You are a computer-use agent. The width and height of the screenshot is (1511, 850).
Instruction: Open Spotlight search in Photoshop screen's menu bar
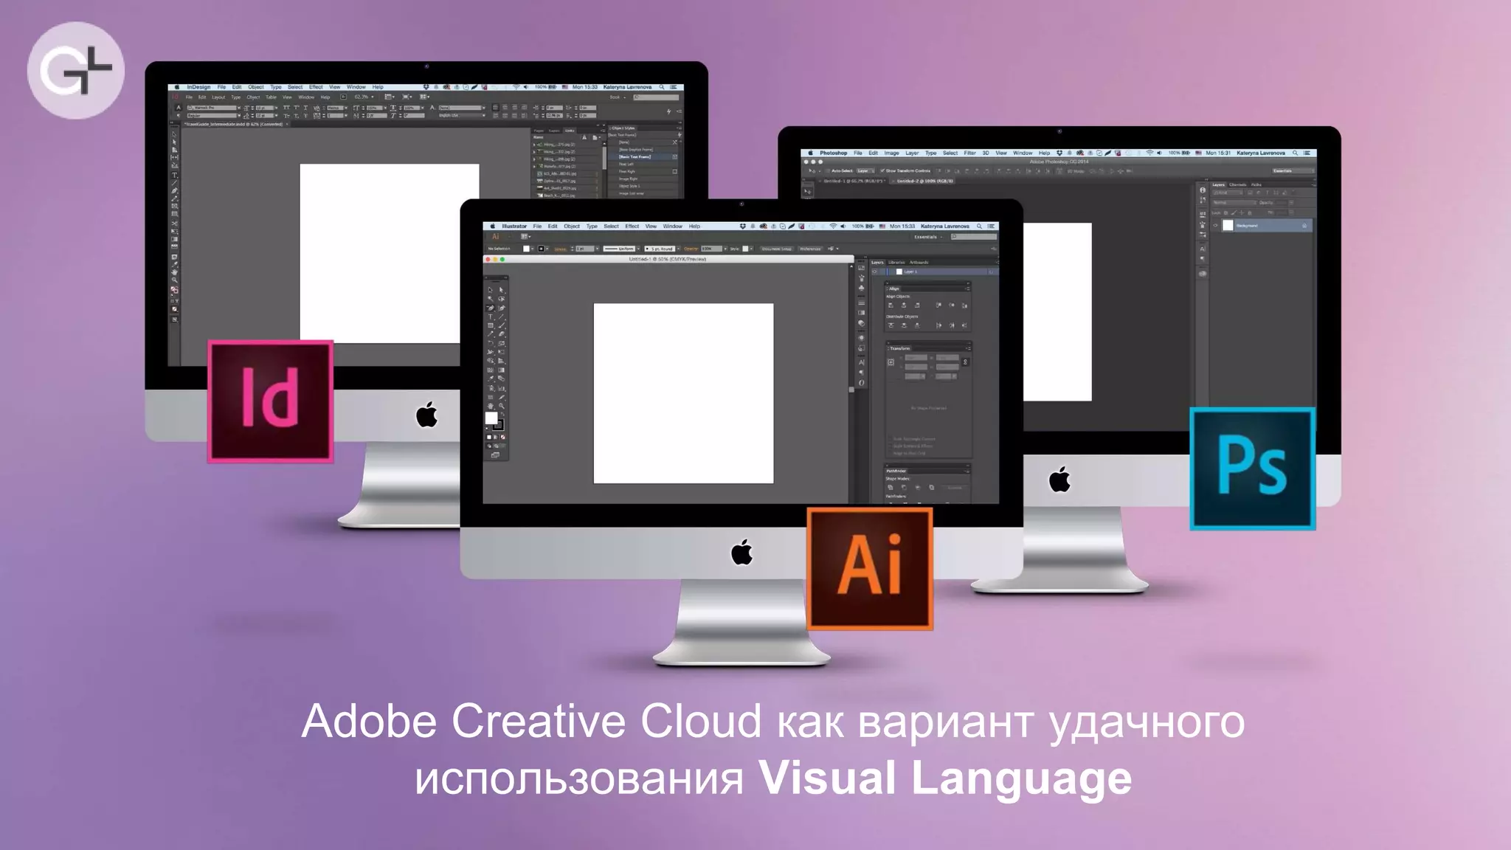click(1296, 153)
